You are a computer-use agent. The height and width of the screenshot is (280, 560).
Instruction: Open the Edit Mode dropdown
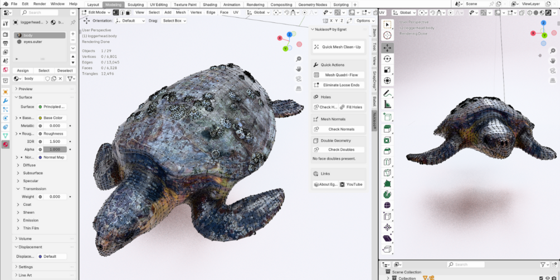pyautogui.click(x=95, y=12)
